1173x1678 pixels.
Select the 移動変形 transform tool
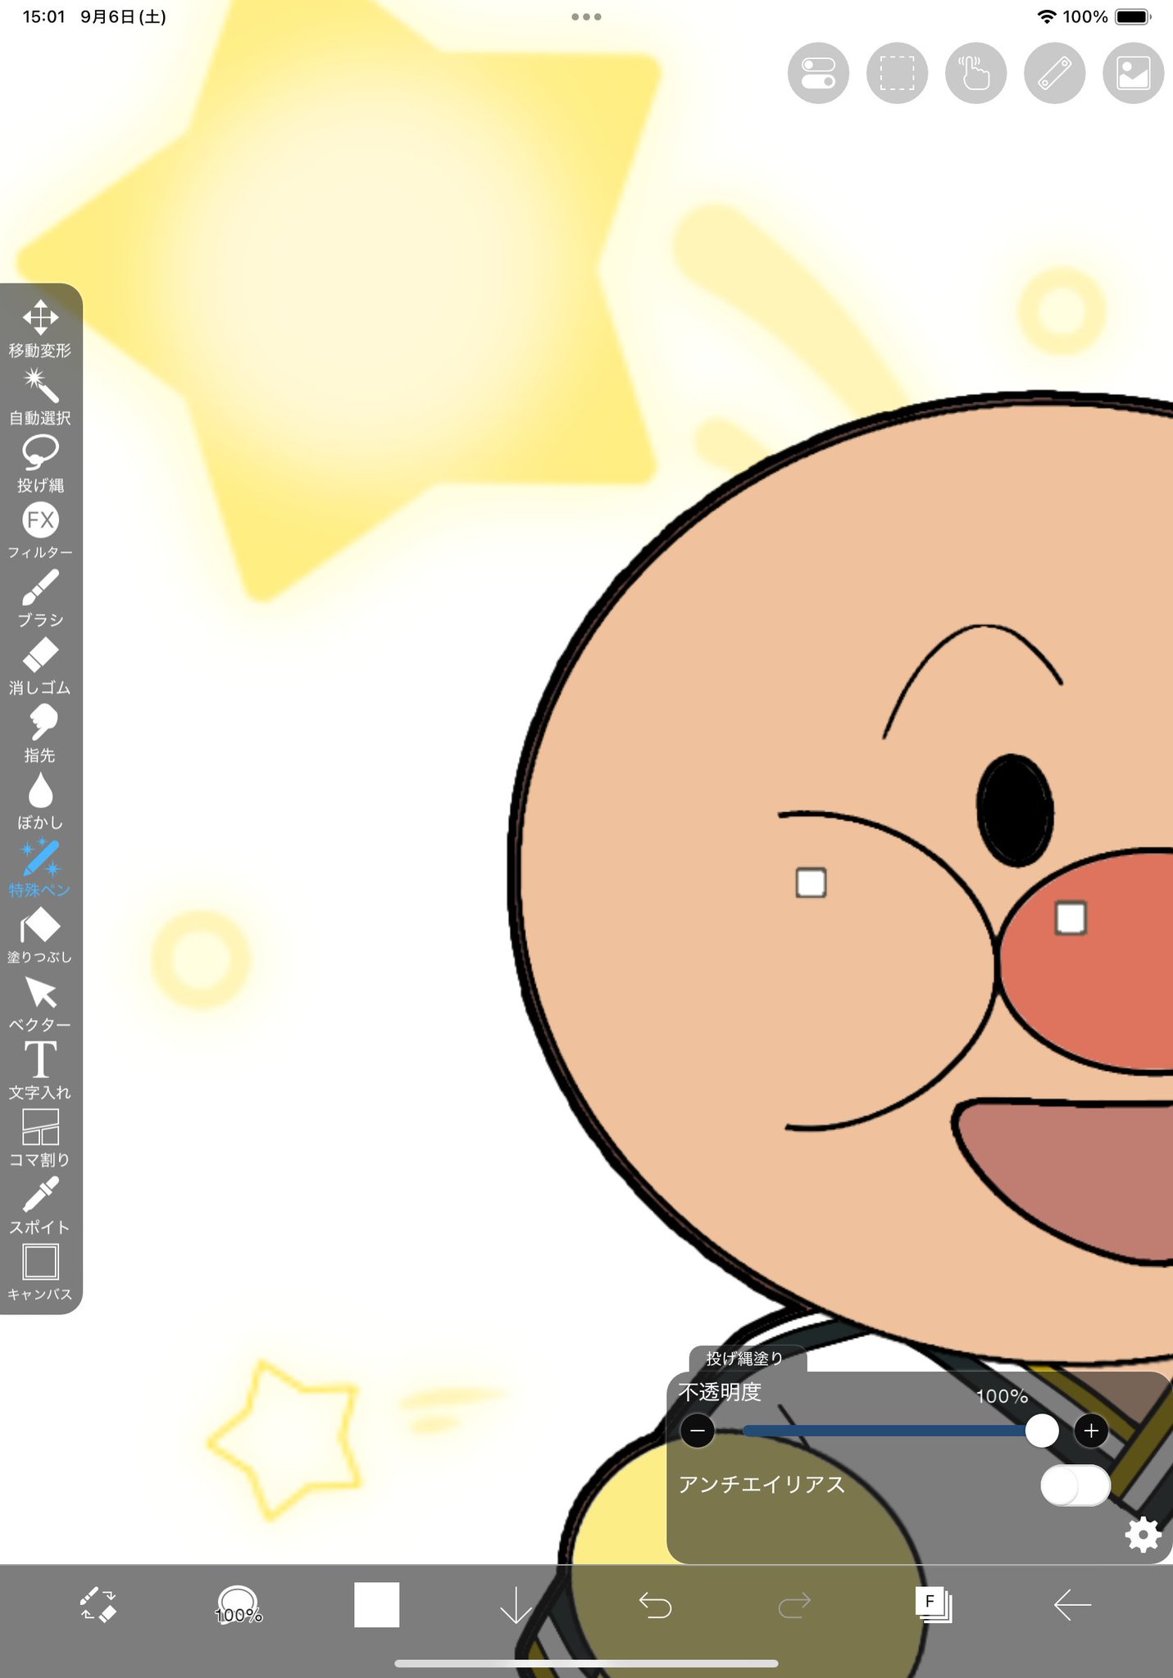(x=40, y=329)
